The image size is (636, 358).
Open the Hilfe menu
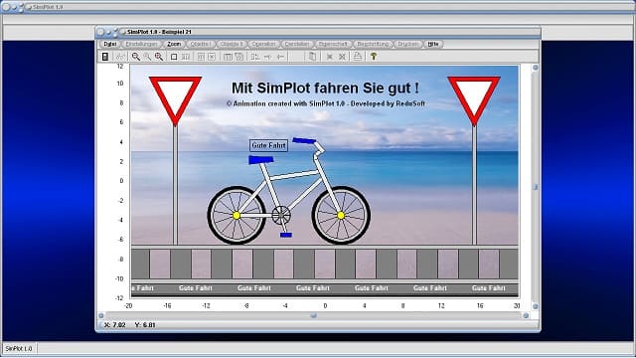pos(433,44)
